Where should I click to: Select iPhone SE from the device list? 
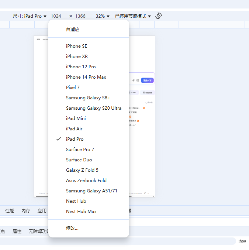pos(89,46)
